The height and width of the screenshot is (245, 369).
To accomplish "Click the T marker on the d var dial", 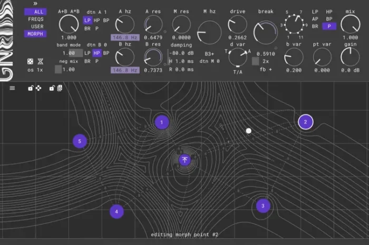I will tap(226, 51).
